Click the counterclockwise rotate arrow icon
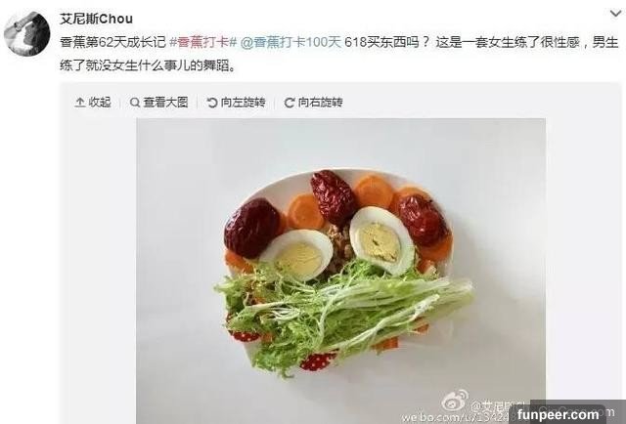This screenshot has height=424, width=626. [x=212, y=103]
